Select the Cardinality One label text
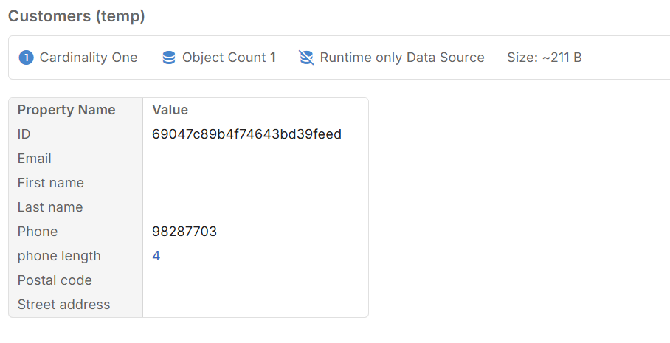This screenshot has width=670, height=343. tap(89, 58)
